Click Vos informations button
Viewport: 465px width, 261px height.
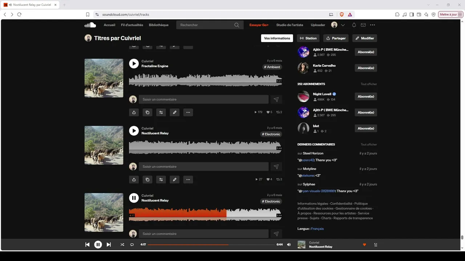(277, 38)
